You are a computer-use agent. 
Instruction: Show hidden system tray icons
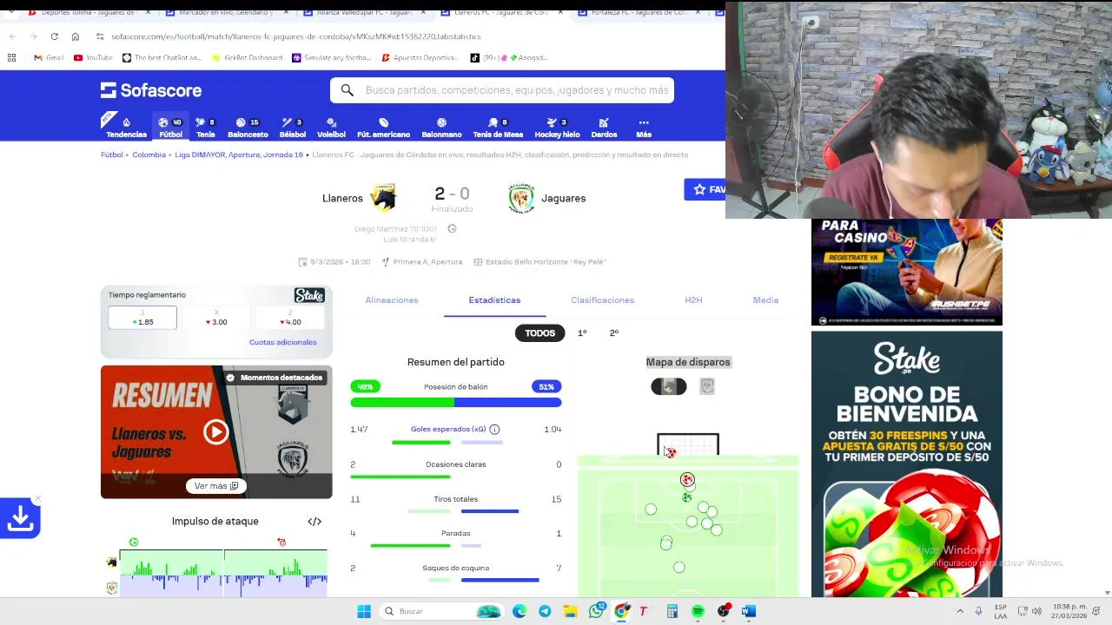tap(960, 611)
